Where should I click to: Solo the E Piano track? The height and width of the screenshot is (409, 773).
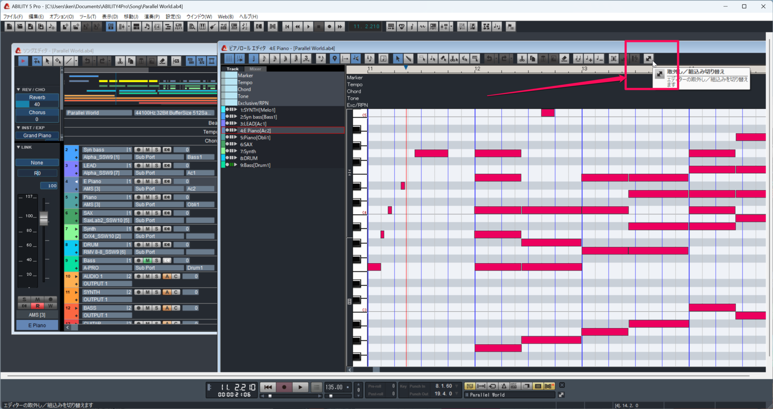pos(157,181)
